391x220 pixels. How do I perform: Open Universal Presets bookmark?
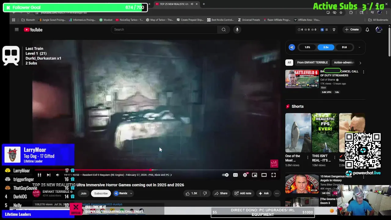coord(249,20)
